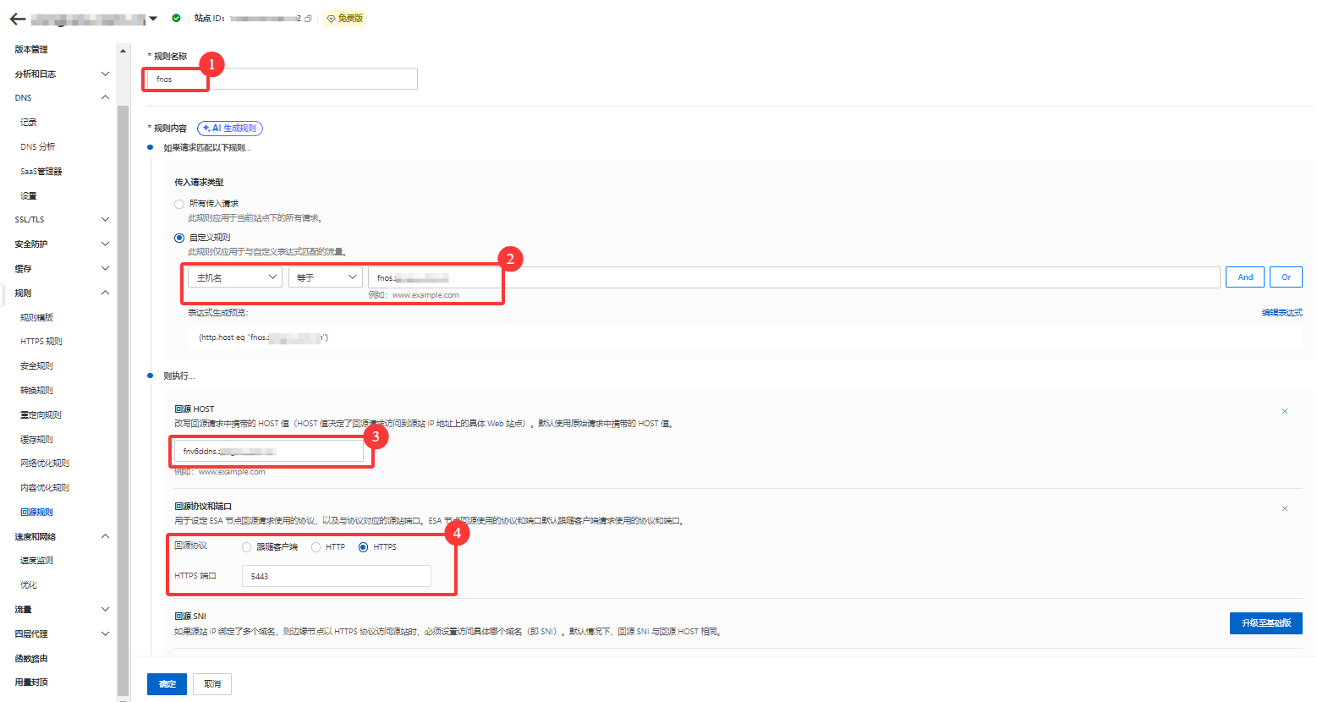Click the back arrow at top left

click(17, 19)
